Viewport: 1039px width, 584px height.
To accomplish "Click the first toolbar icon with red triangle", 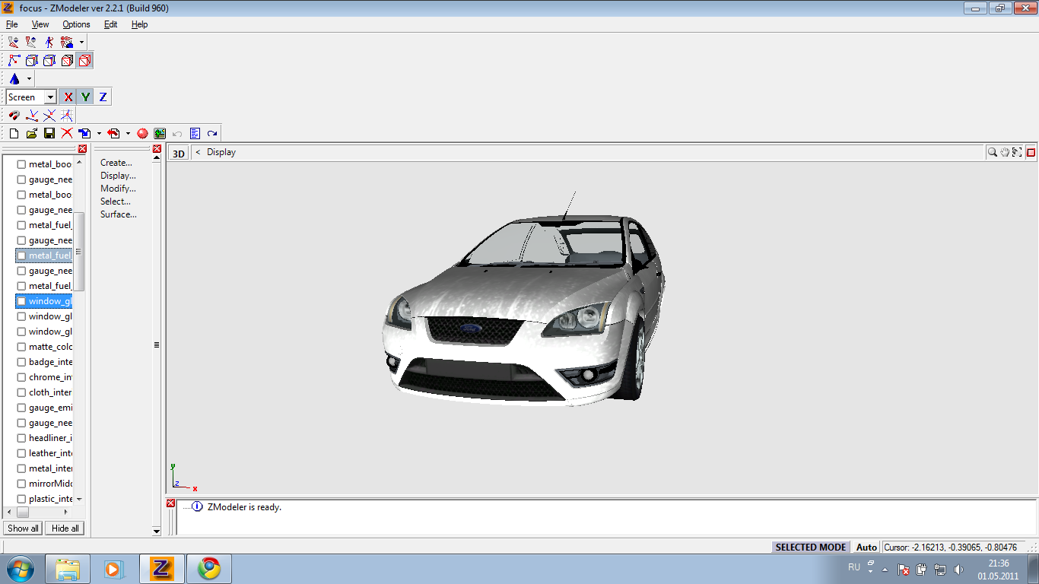I will pos(14,42).
